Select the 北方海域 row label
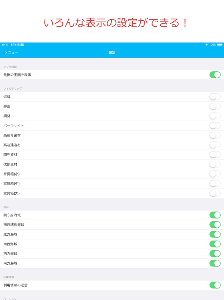 tap(10, 234)
